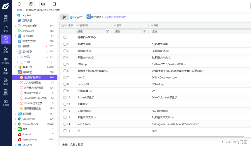Select the Foxmail(v7.0) tree node
Screen dimensions: 251x146
tap(29, 139)
